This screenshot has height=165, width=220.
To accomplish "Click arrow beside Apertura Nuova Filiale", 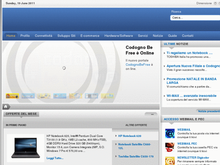I will click(164, 66).
